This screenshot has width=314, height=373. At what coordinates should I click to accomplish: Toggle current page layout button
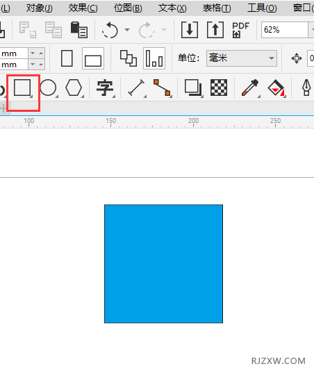pyautogui.click(x=154, y=58)
